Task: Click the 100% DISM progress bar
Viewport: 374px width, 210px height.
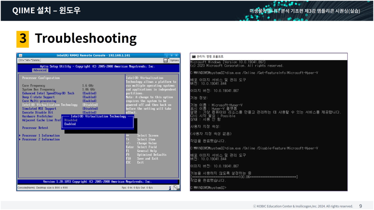Action: (244, 177)
